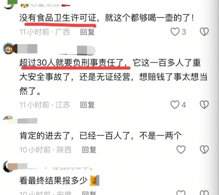219x195 pixels.
Task: Dislike the Guangxi food permit comment
Action: pos(204,32)
